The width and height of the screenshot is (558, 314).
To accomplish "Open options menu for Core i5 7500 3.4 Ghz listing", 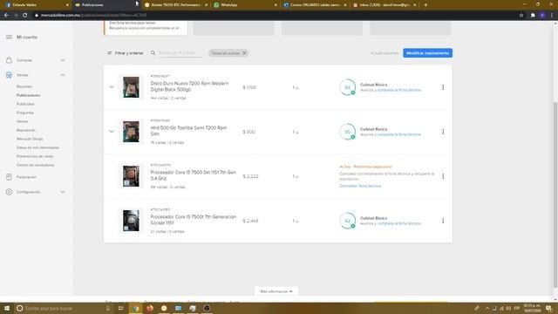I will (x=443, y=176).
